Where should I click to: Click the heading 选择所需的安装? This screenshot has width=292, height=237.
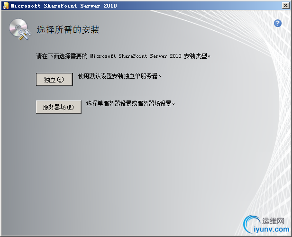68,30
